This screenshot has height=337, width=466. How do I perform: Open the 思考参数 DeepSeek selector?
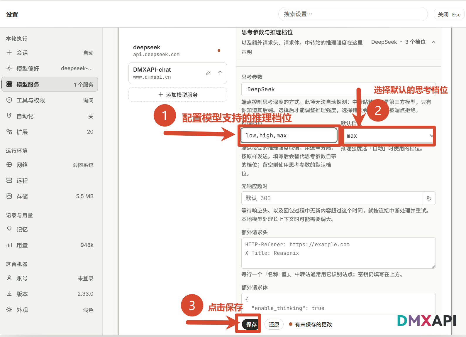pos(338,89)
